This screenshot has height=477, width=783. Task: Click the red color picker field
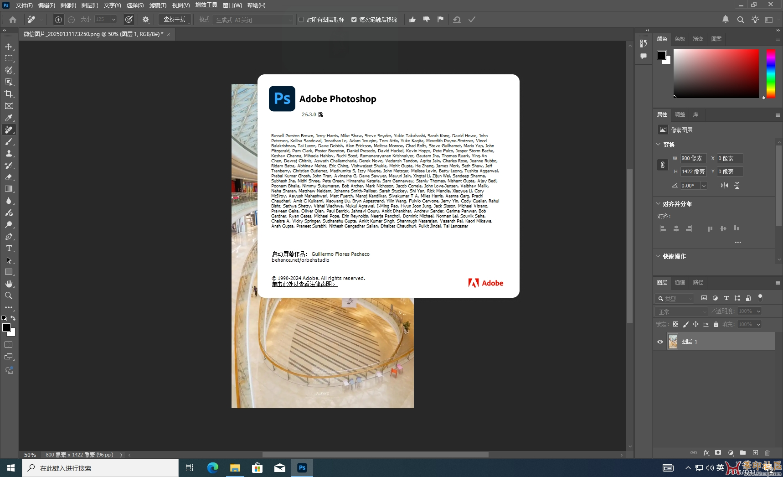(716, 73)
